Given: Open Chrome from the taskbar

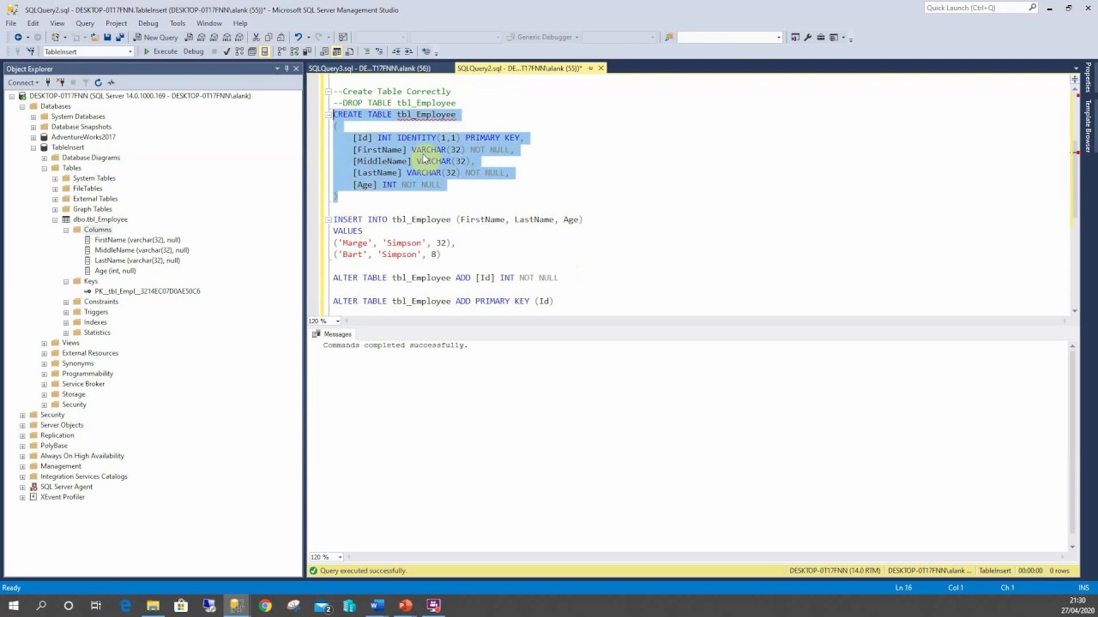Looking at the screenshot, I should (265, 606).
